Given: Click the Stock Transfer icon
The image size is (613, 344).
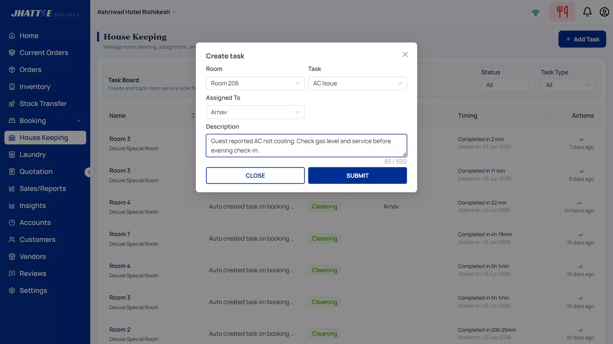Looking at the screenshot, I should [12, 104].
